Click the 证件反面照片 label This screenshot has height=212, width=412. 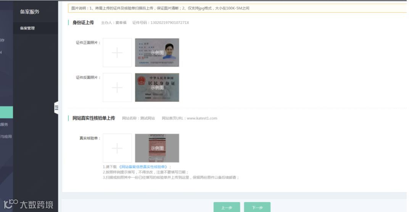point(88,78)
